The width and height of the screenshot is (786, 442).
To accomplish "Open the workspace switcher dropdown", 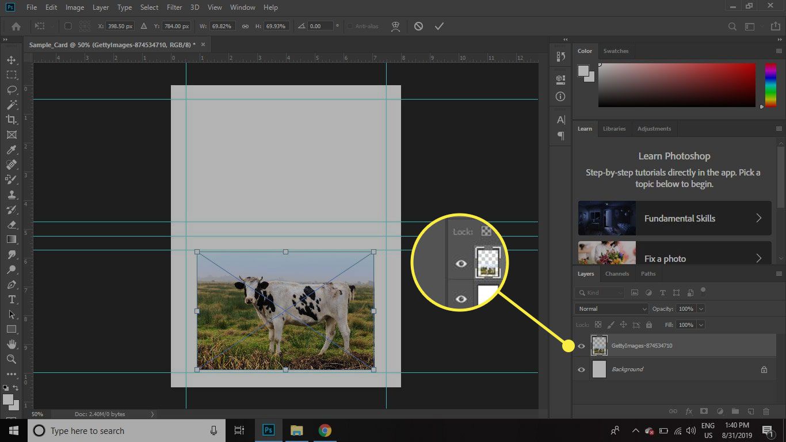I will click(750, 26).
